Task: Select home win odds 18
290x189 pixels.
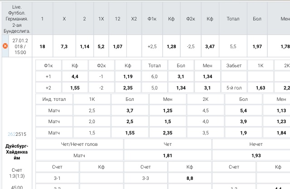Action: [x=43, y=46]
